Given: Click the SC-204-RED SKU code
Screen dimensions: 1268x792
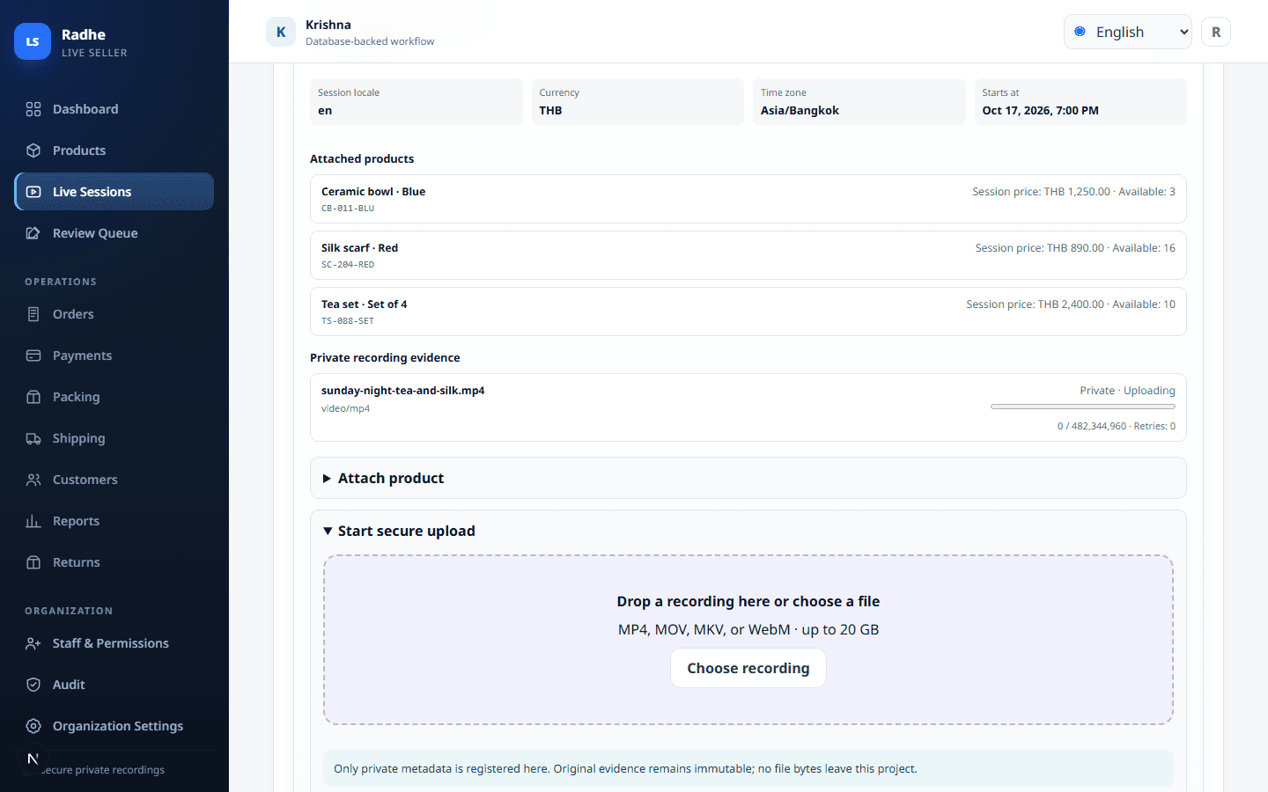Looking at the screenshot, I should [348, 265].
